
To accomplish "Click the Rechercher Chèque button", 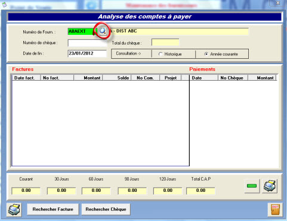I will [x=106, y=209].
